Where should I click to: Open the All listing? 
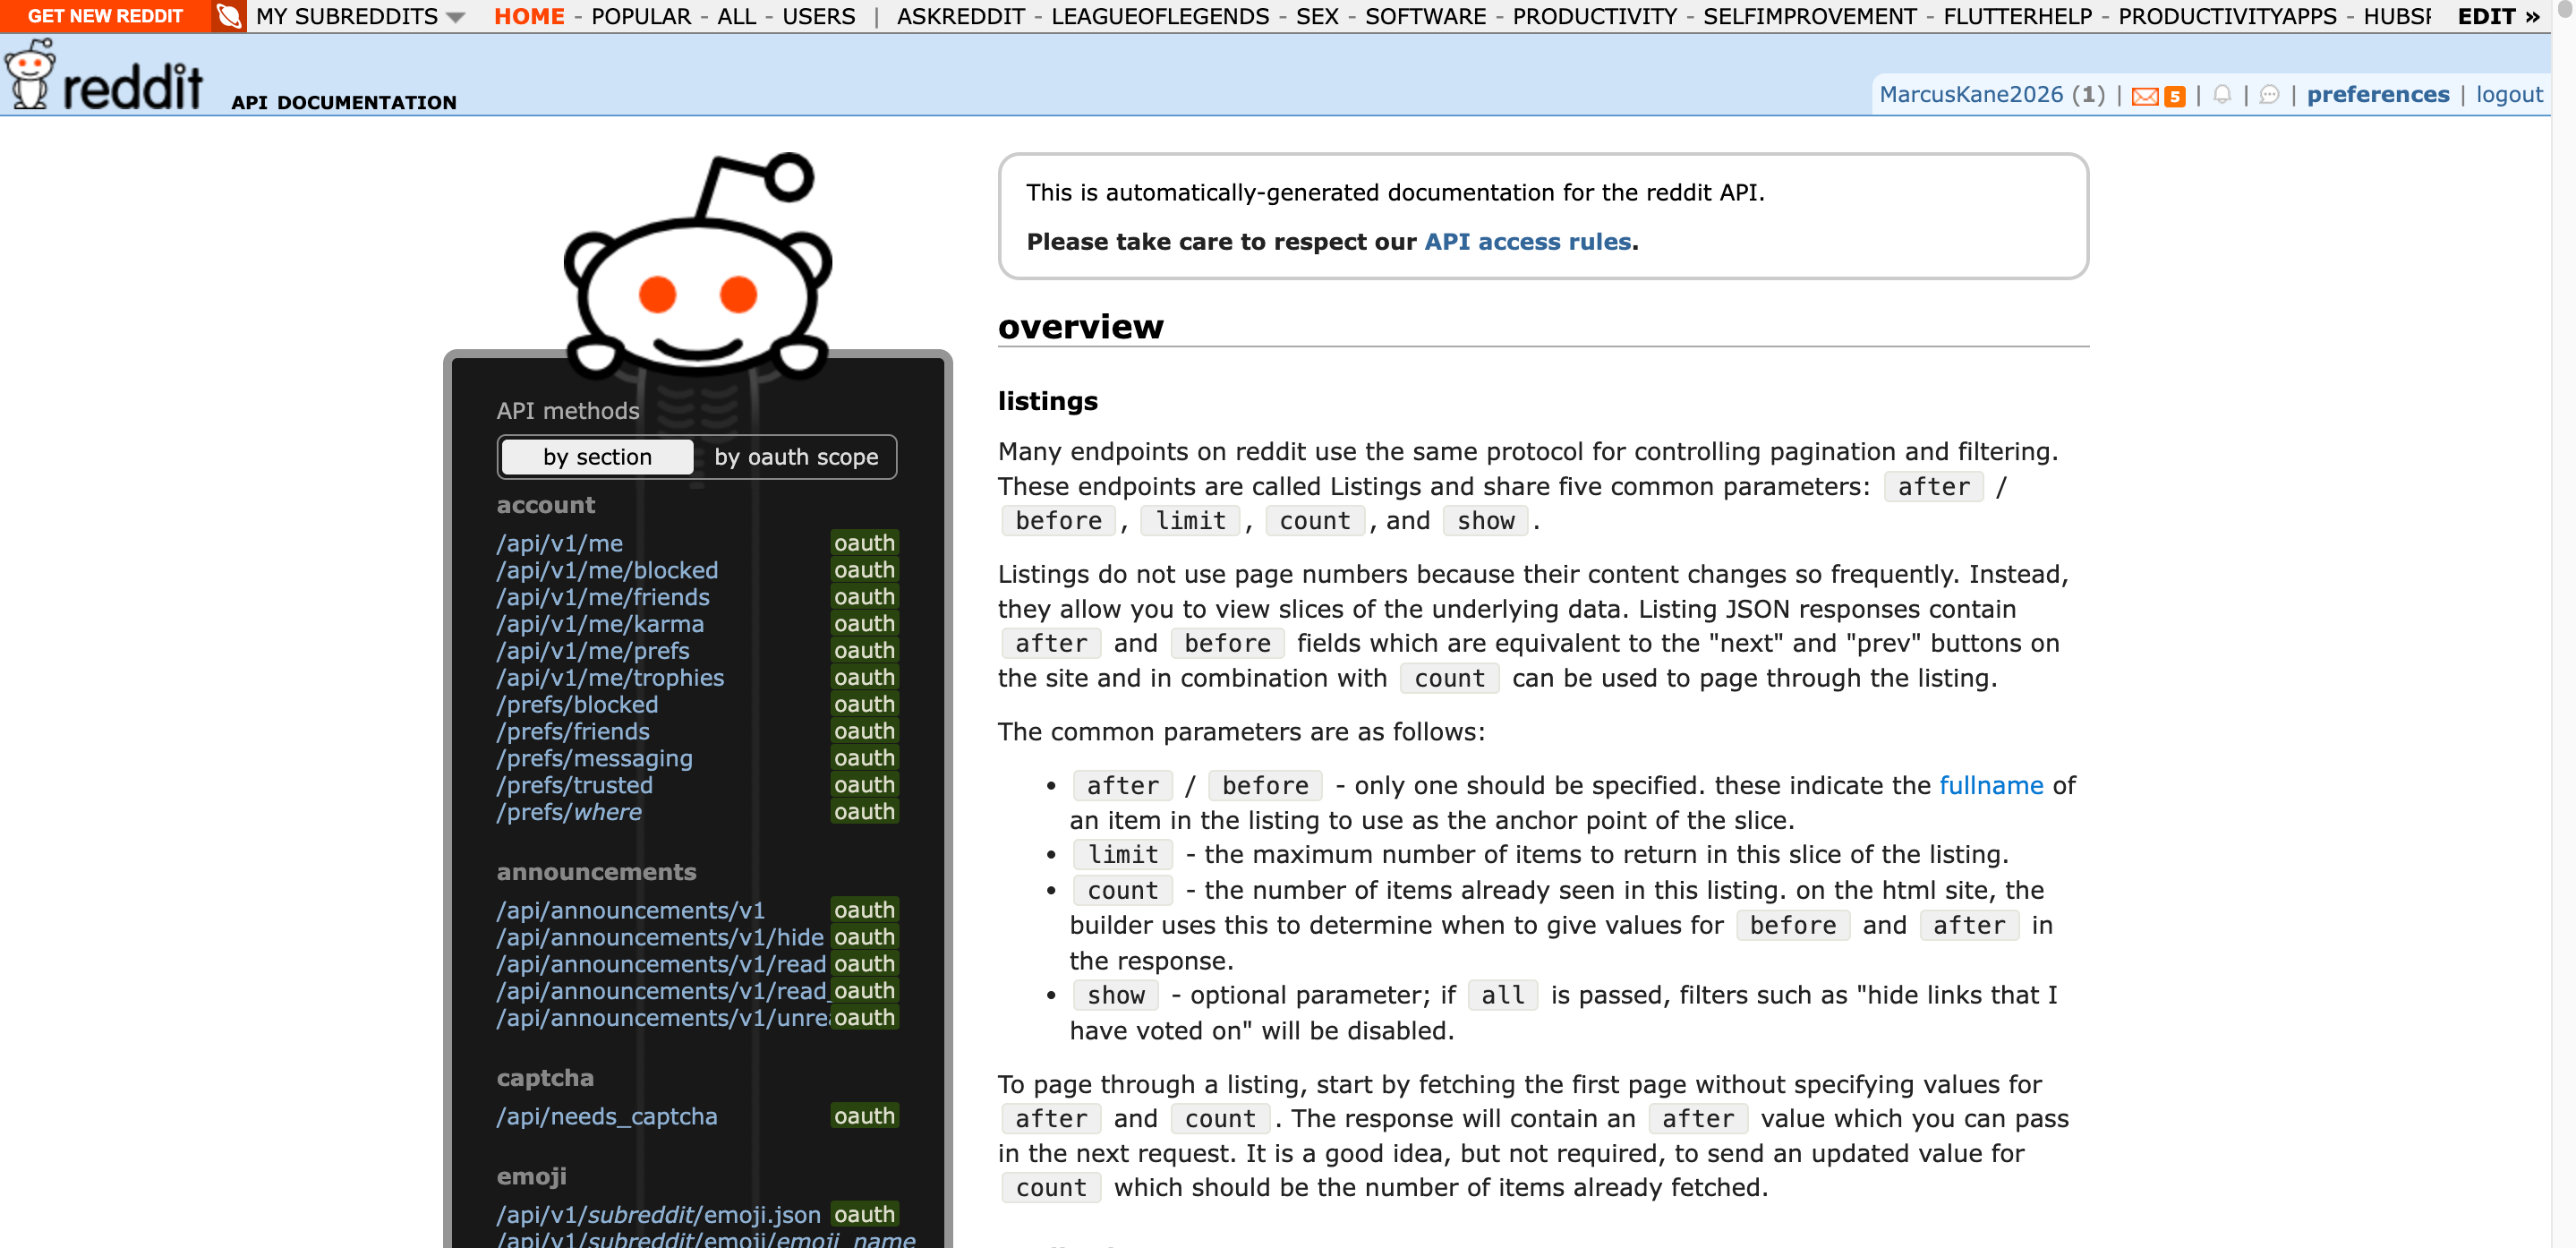(x=737, y=16)
